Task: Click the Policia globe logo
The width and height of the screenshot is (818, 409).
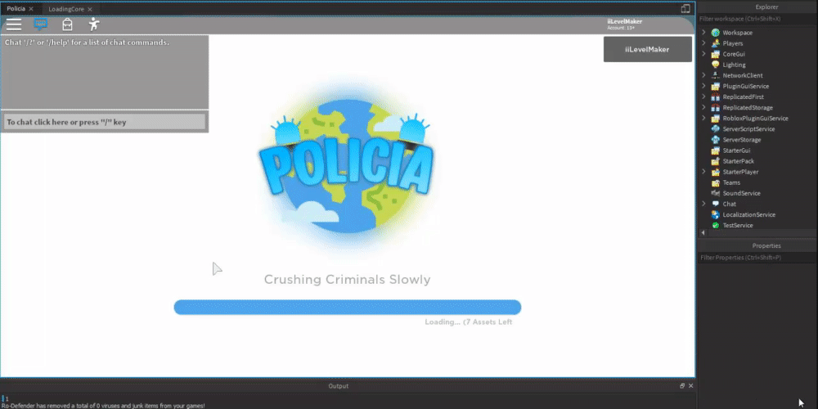Action: 346,166
